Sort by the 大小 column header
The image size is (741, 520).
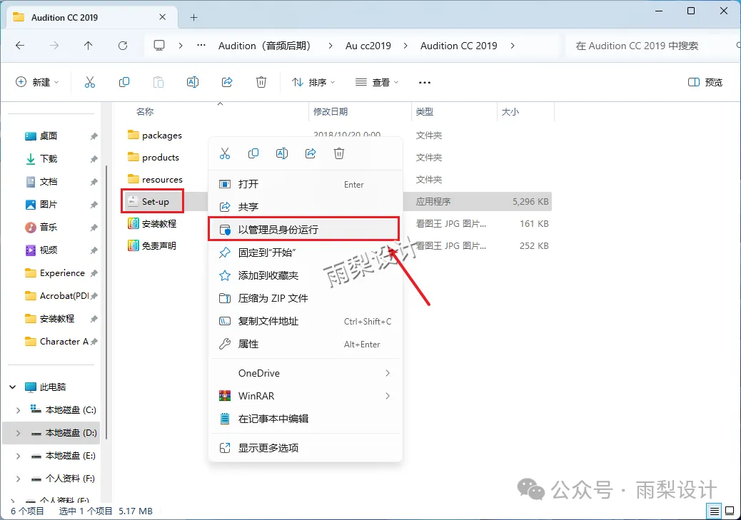click(510, 112)
